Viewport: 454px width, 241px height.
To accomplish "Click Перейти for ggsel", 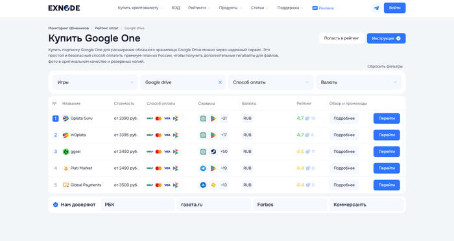I will click(387, 152).
